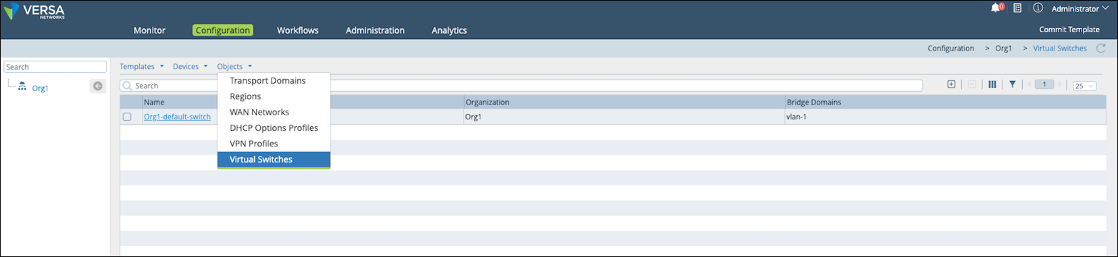The image size is (1118, 257).
Task: Open the notifications bell icon
Action: click(x=996, y=8)
